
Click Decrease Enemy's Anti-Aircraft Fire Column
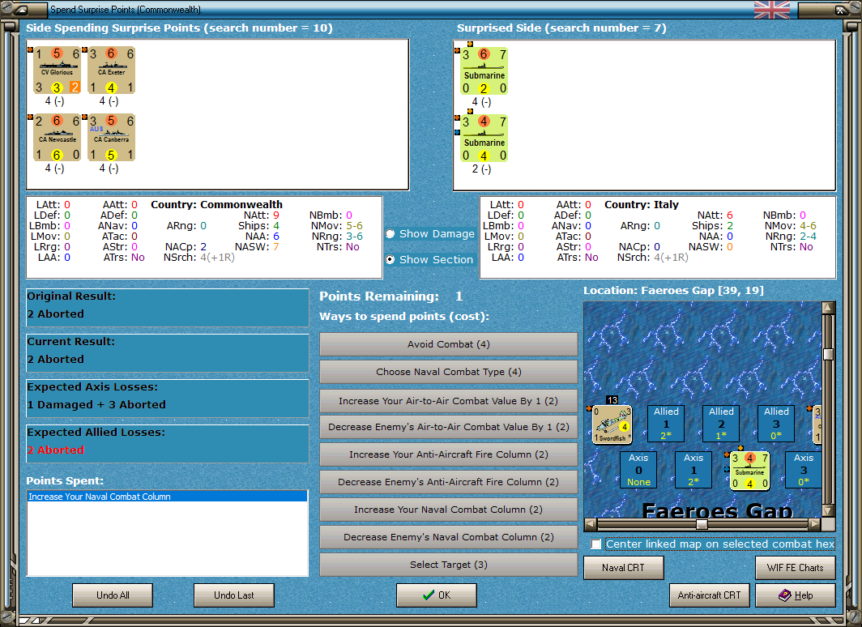click(x=449, y=482)
